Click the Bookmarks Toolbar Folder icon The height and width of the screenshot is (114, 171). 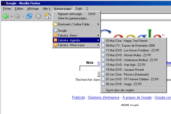[x=55, y=24]
